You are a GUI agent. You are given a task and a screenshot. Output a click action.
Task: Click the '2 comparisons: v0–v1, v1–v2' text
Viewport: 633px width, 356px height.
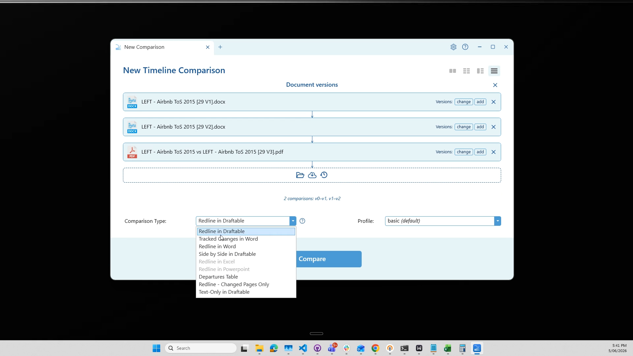click(x=312, y=198)
